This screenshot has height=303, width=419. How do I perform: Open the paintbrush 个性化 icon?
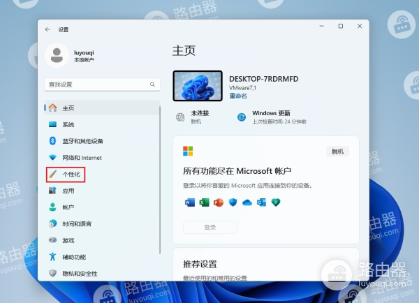pyautogui.click(x=52, y=175)
